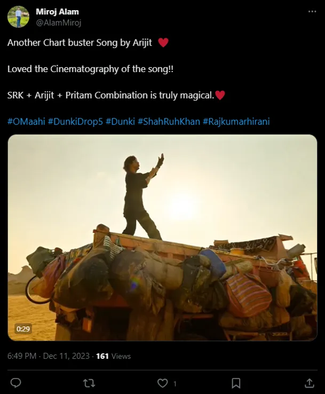Select the #Rajkumarhirani hashtag
Image resolution: width=325 pixels, height=394 pixels.
point(236,121)
